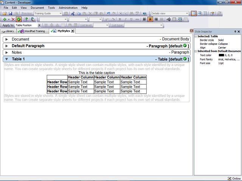Image resolution: width=242 pixels, height=181 pixels.
Task: Click the properties icon beside layout buttons
Action: click(x=212, y=14)
